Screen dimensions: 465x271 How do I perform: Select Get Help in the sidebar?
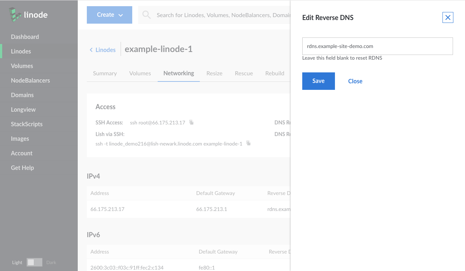(x=22, y=168)
